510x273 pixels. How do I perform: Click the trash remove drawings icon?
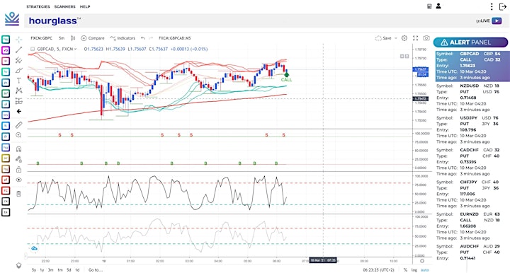[19, 194]
